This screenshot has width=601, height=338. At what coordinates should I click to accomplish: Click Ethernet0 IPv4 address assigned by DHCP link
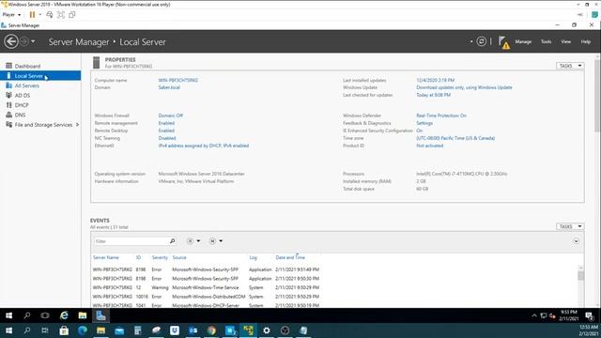click(204, 146)
